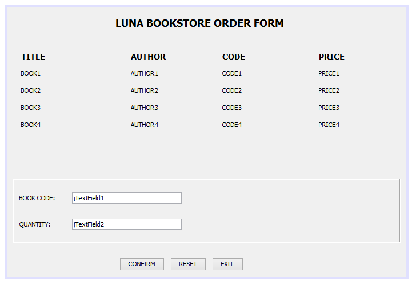Click the TITLE column header

coord(33,57)
